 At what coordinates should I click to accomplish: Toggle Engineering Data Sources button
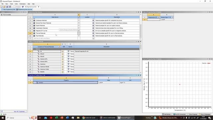tap(24, 10)
